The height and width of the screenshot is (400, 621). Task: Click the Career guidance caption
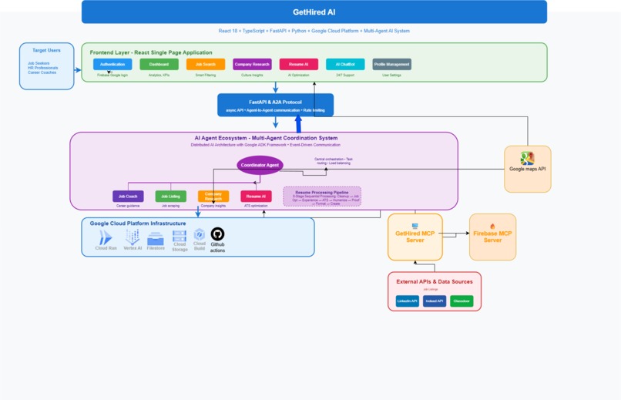[x=128, y=206]
